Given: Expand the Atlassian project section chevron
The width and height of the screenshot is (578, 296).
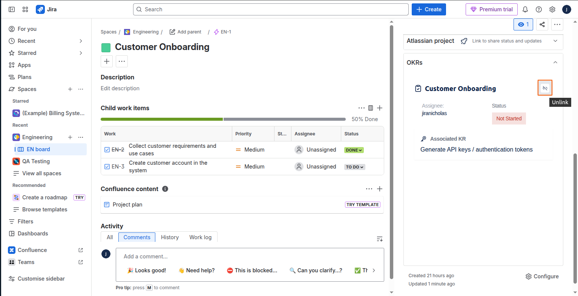Looking at the screenshot, I should [x=555, y=41].
